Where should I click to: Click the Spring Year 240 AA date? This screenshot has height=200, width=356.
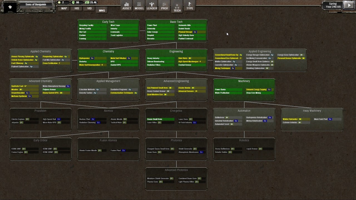333,5
